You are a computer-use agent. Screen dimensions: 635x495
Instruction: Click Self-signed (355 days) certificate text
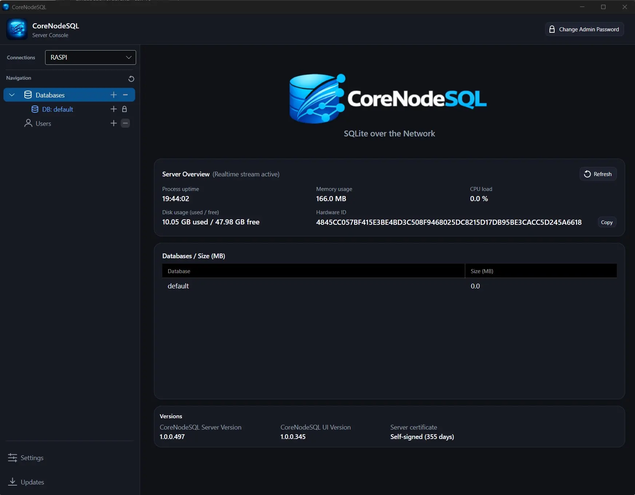422,437
